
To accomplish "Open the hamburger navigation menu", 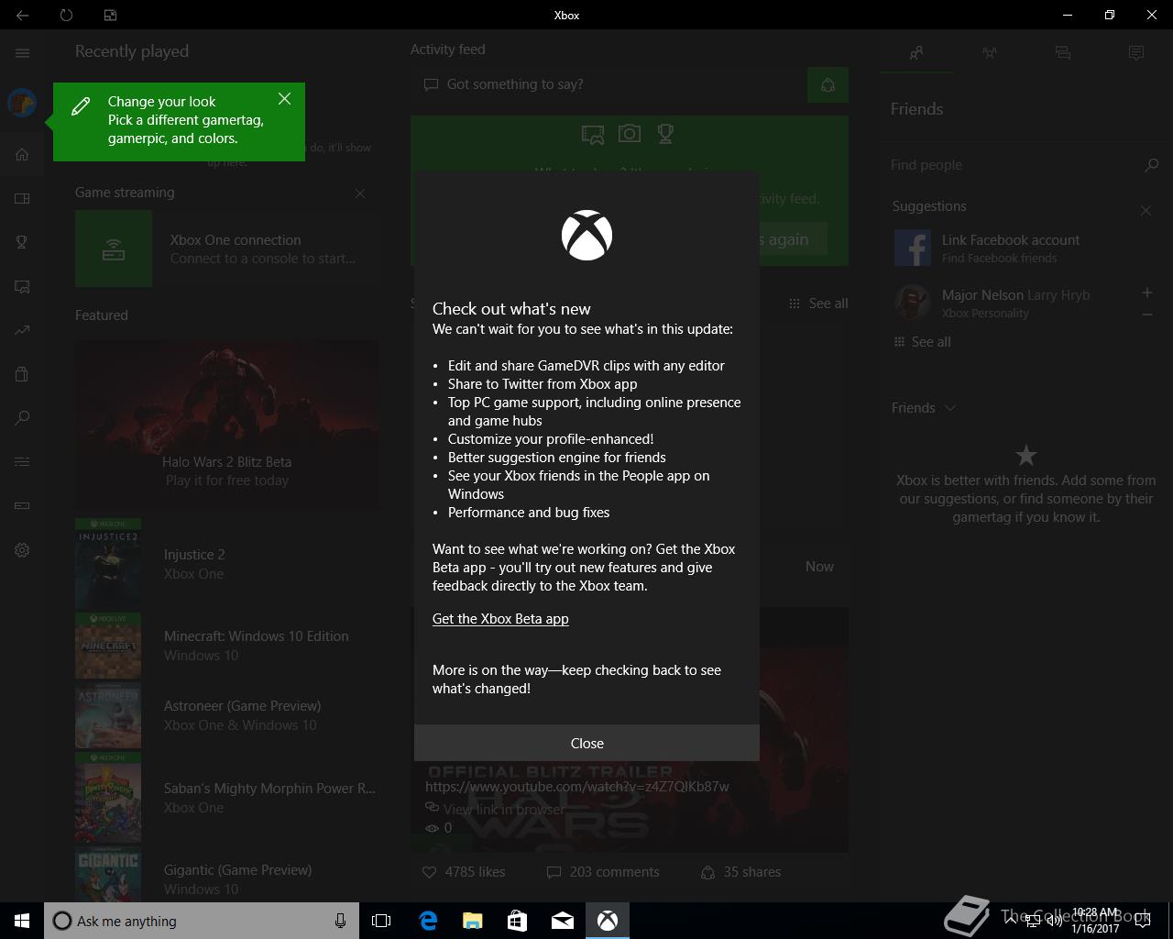I will point(22,53).
